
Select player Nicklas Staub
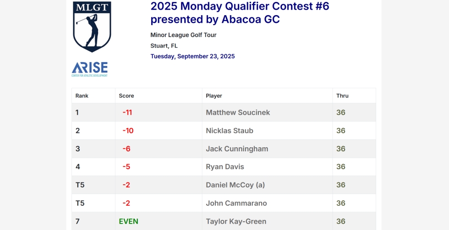[x=230, y=131]
